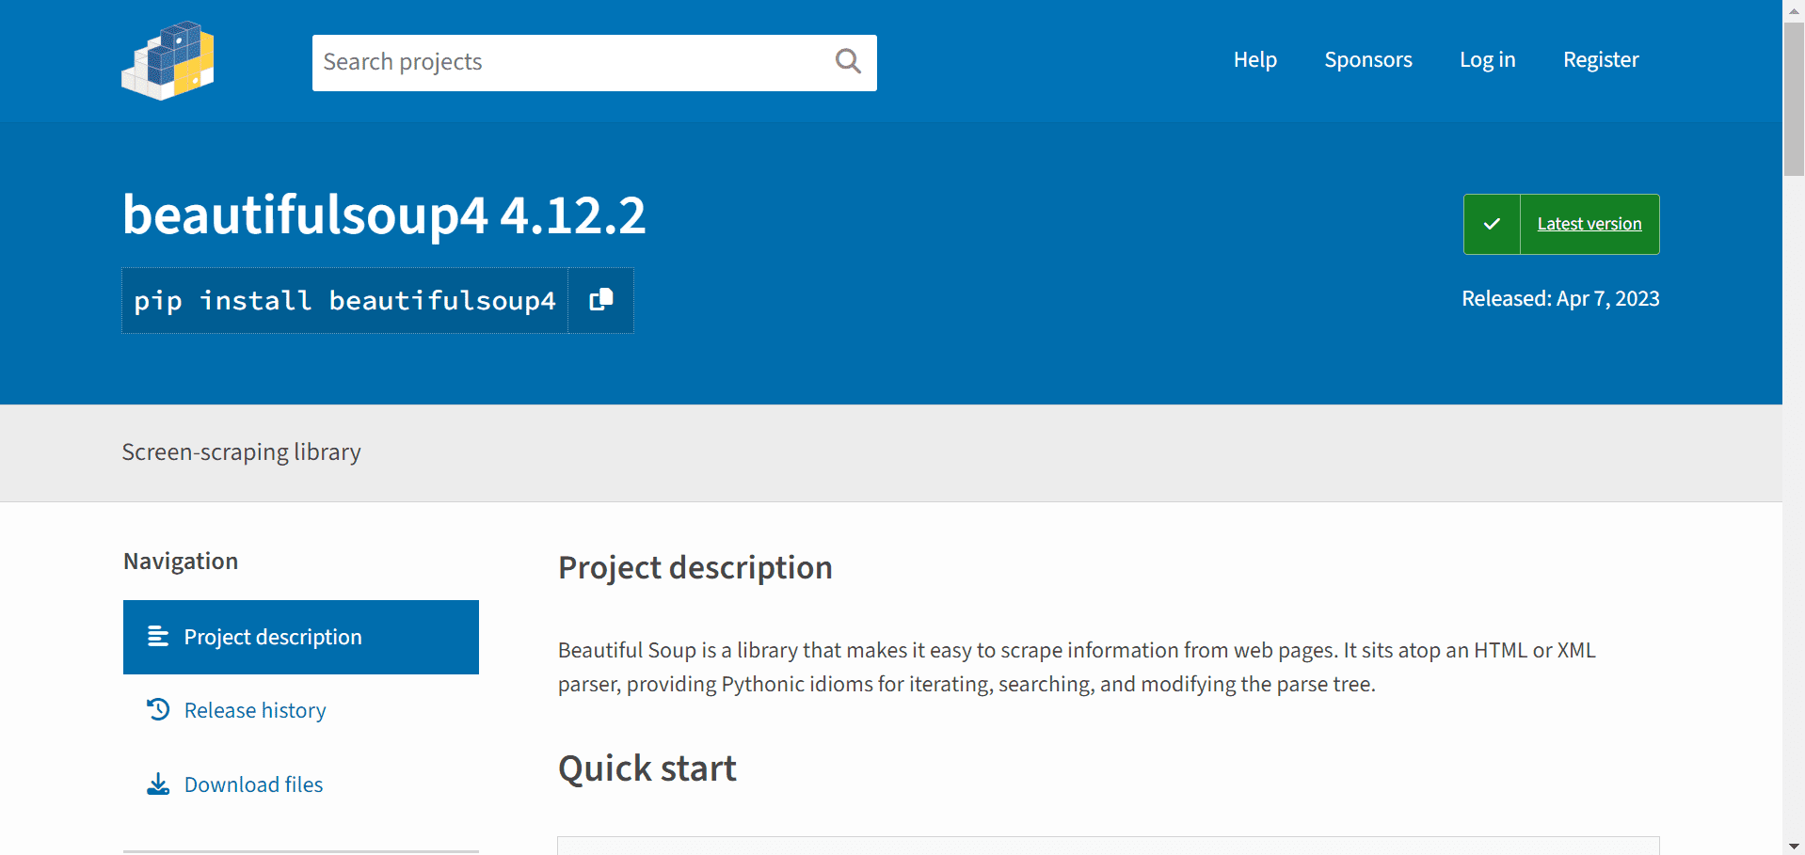Click the scrollbar up arrow
The image size is (1805, 855).
(x=1793, y=9)
